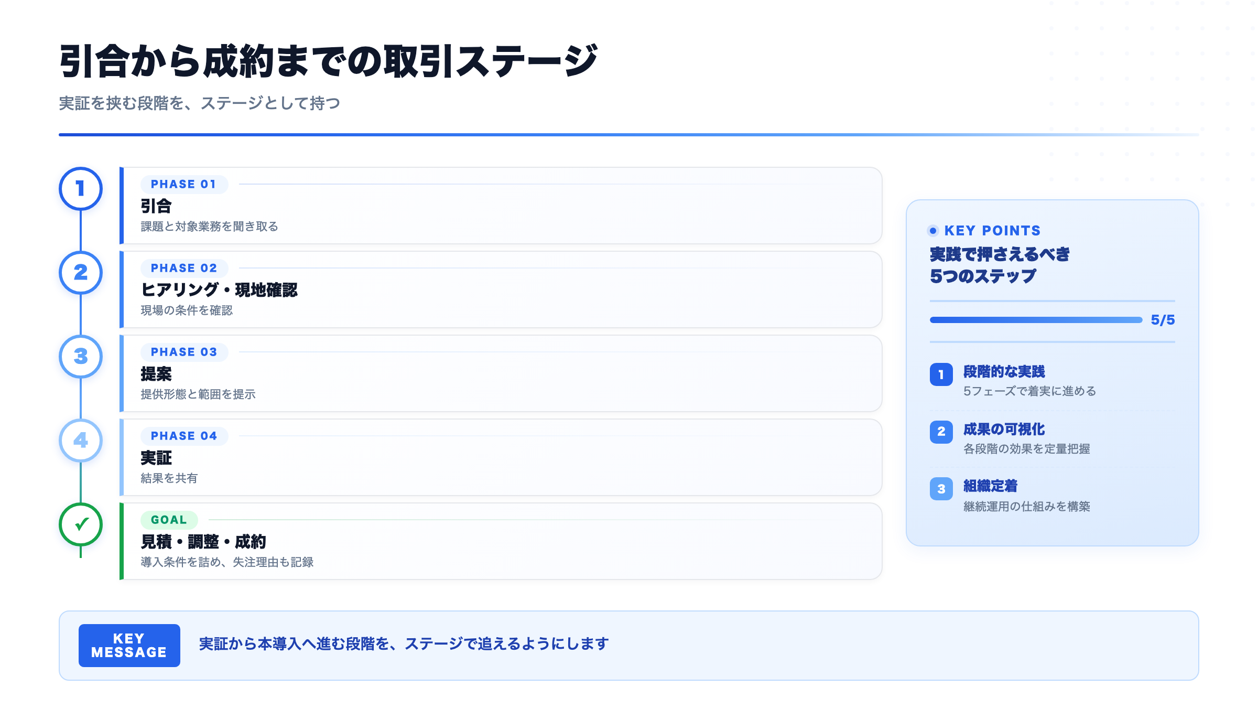Click the green checkmark goal circle
The height and width of the screenshot is (708, 1258).
point(81,524)
